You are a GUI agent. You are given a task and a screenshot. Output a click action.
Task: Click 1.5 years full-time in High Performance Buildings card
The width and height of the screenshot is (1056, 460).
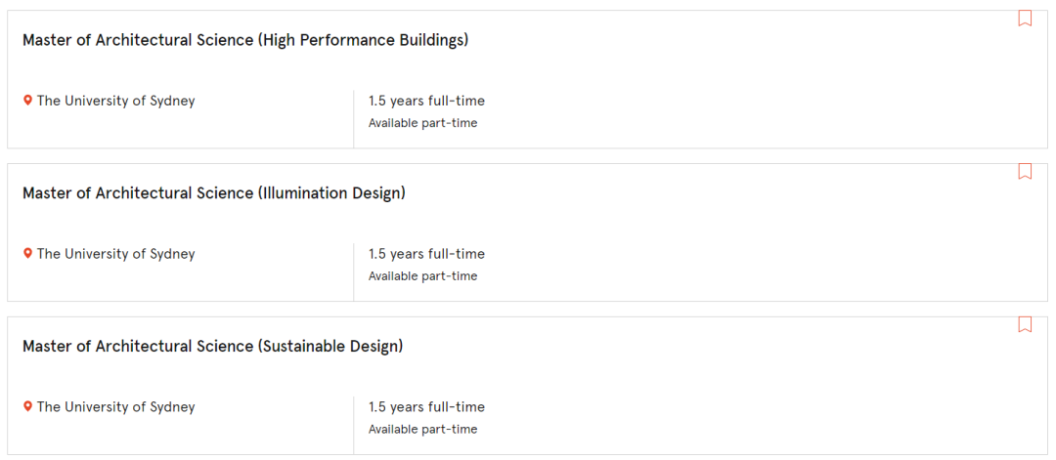tap(426, 101)
